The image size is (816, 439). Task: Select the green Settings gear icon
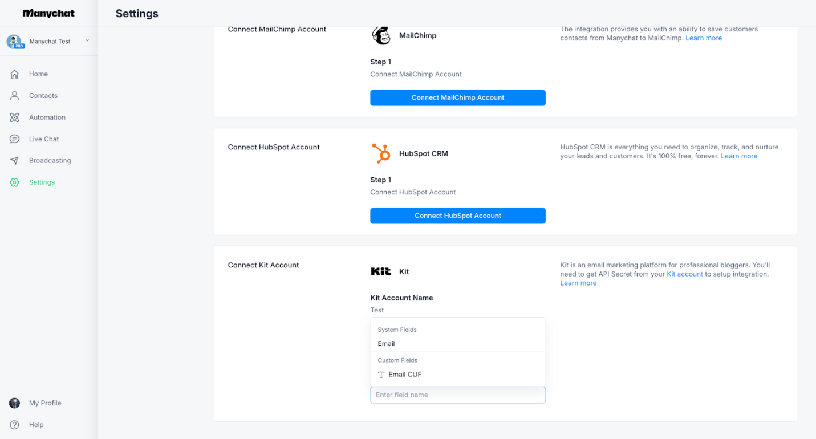[x=15, y=182]
